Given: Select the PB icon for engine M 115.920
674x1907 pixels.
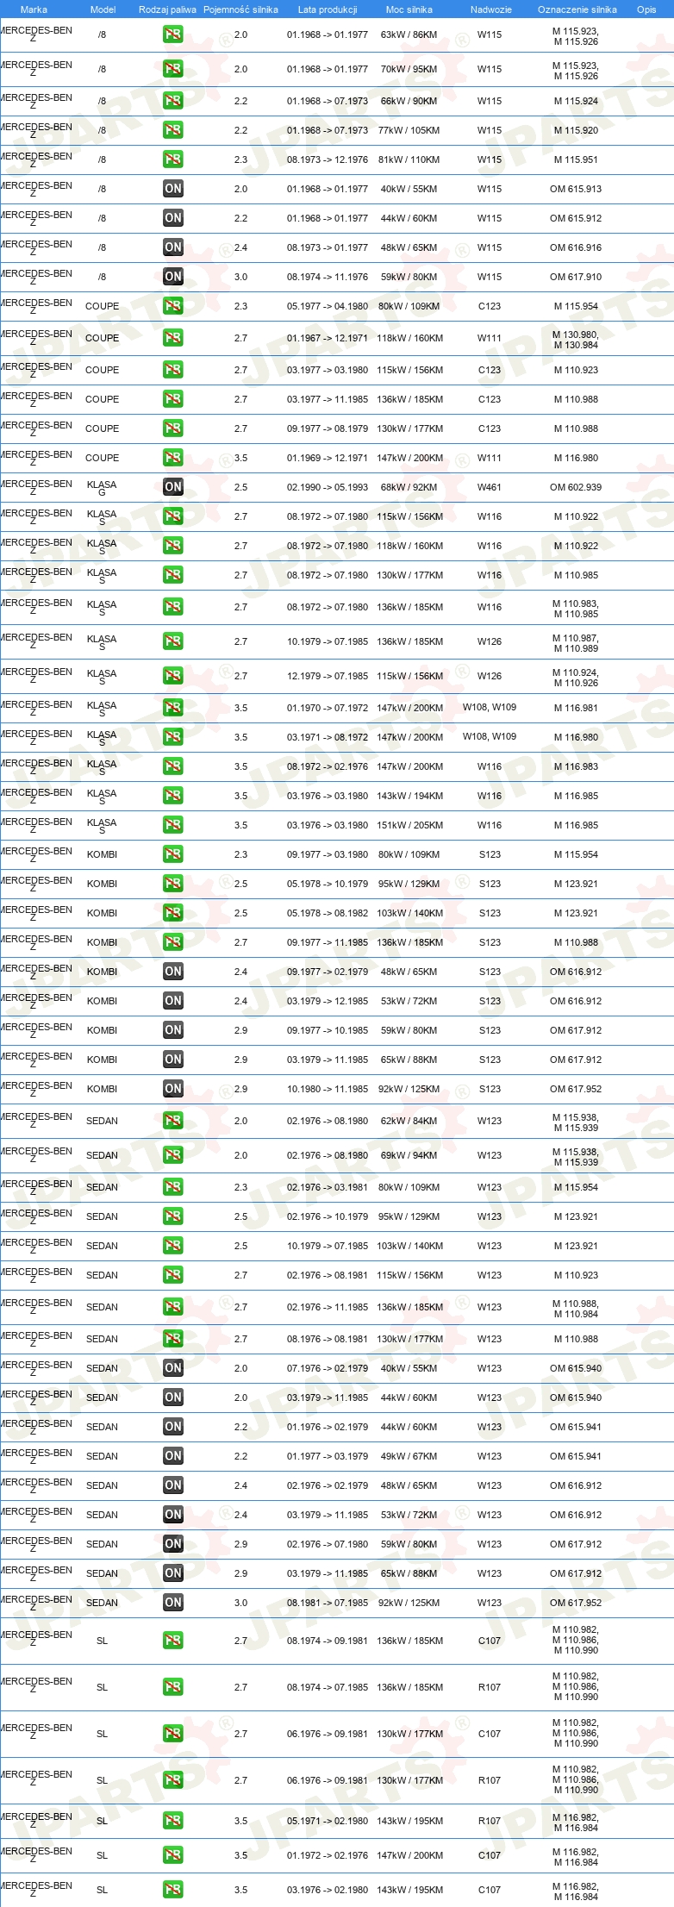Looking at the screenshot, I should click(x=173, y=130).
